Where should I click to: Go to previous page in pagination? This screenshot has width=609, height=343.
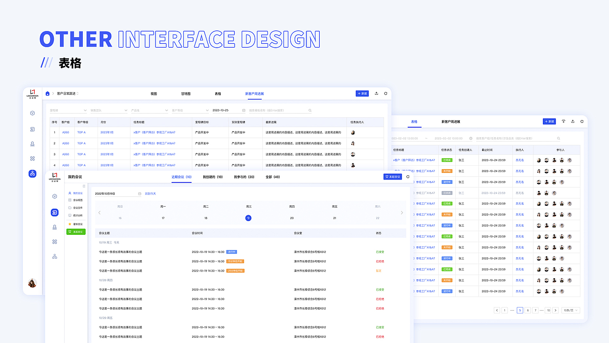coord(497,310)
